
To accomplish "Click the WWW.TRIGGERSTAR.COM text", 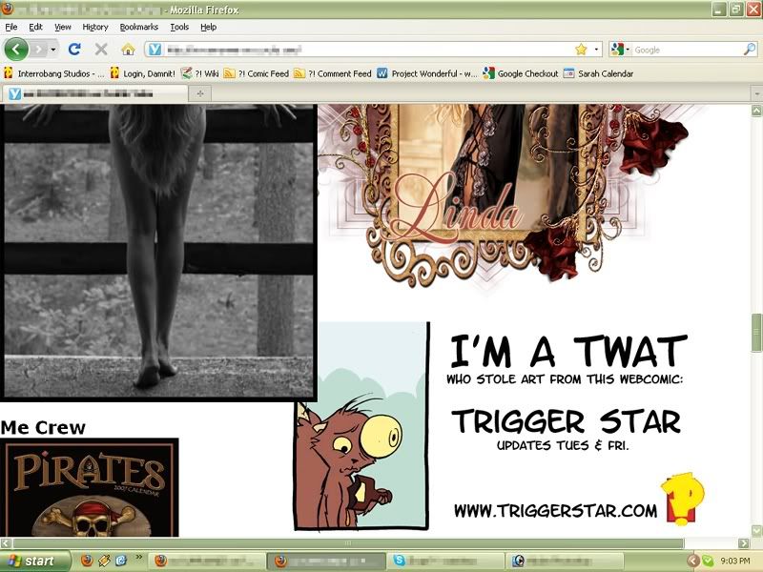I will (x=555, y=511).
